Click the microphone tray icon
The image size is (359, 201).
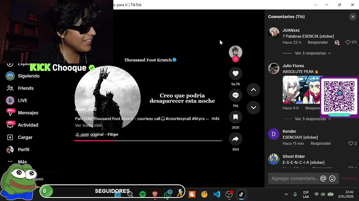tap(295, 194)
